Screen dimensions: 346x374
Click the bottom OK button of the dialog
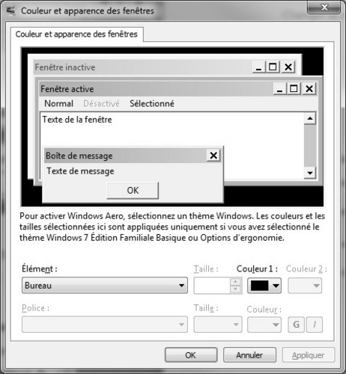point(191,355)
